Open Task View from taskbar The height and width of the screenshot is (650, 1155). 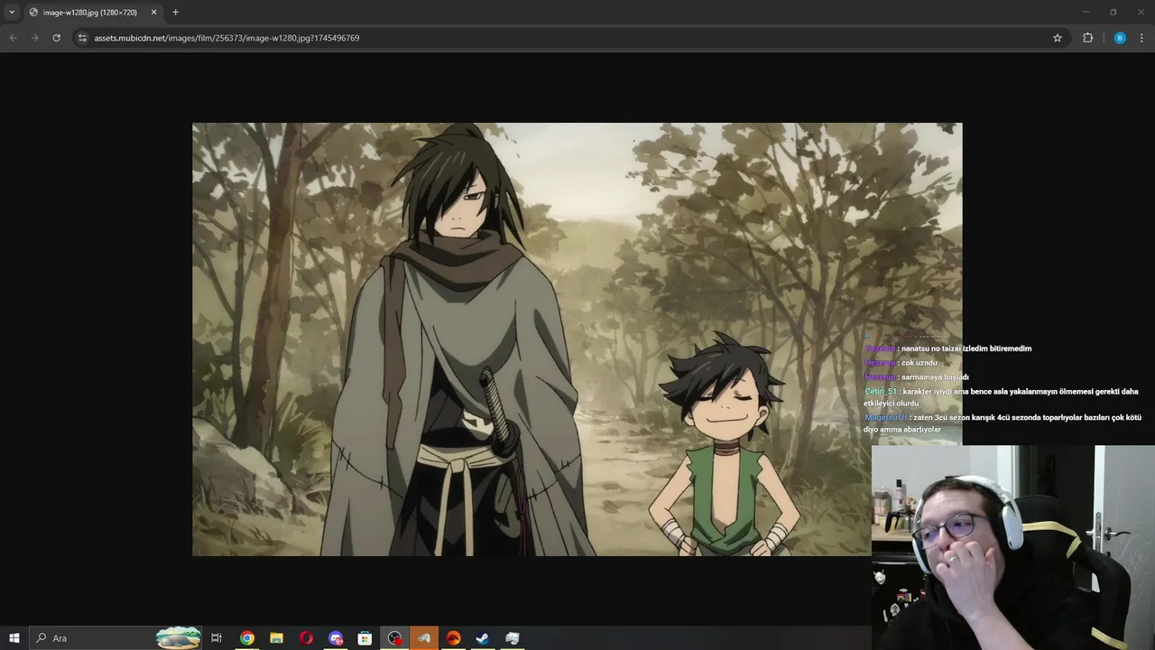(x=217, y=638)
